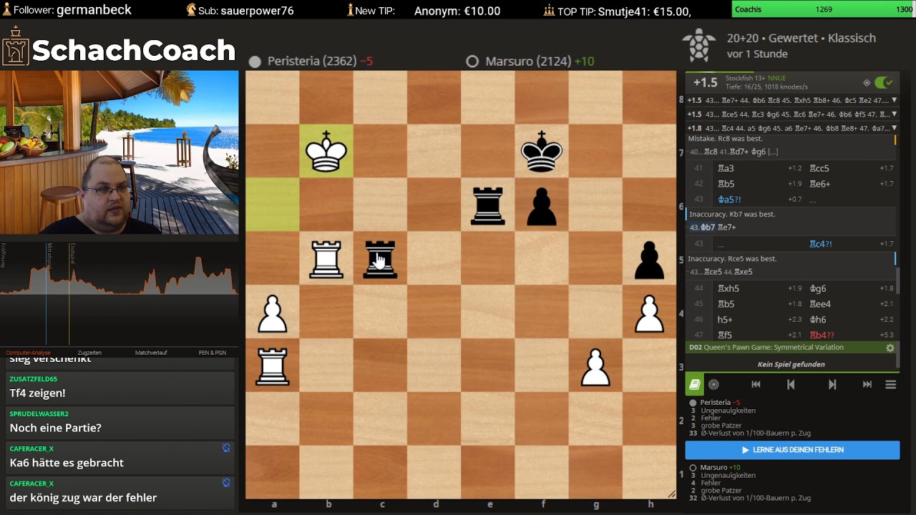Expand the third engine line starting Rc4
The image size is (916, 515).
coord(893,128)
